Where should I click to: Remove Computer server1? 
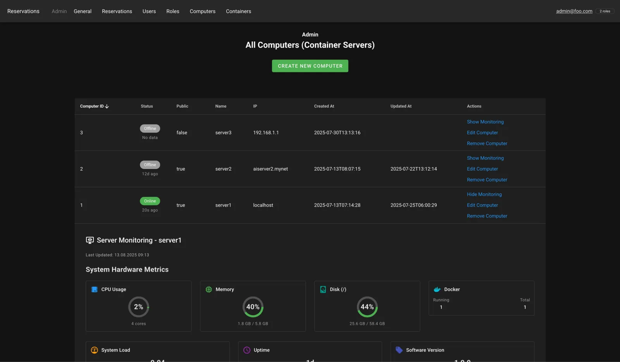click(487, 216)
